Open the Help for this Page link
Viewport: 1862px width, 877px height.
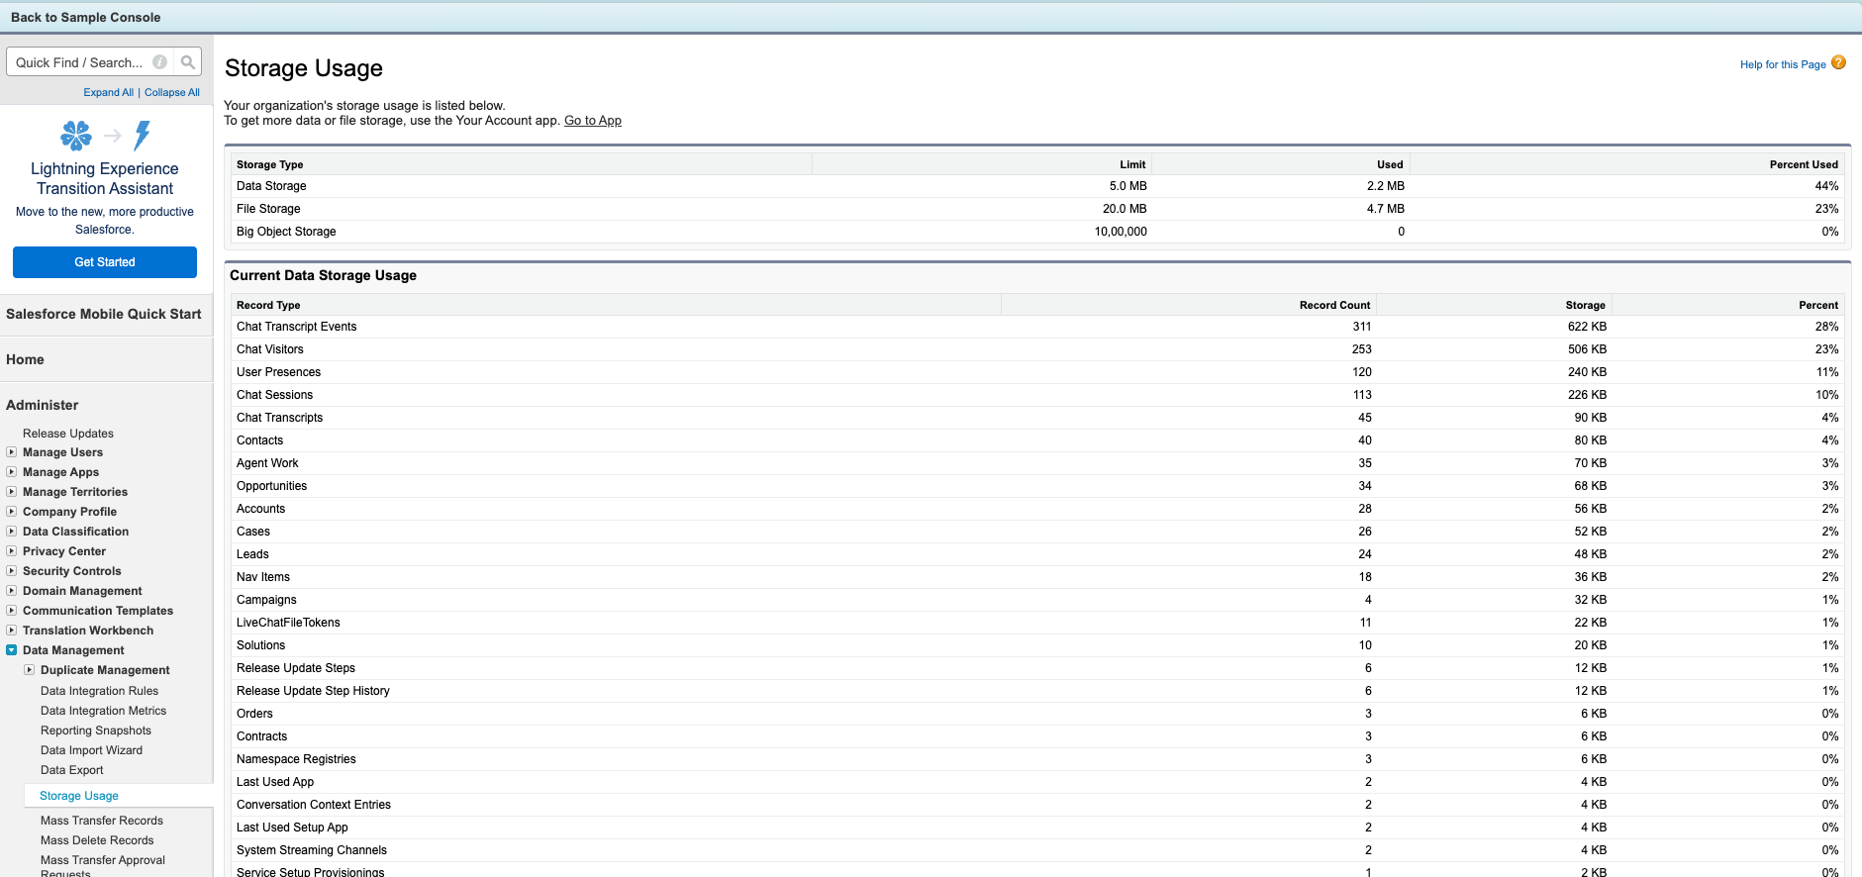pyautogui.click(x=1783, y=64)
